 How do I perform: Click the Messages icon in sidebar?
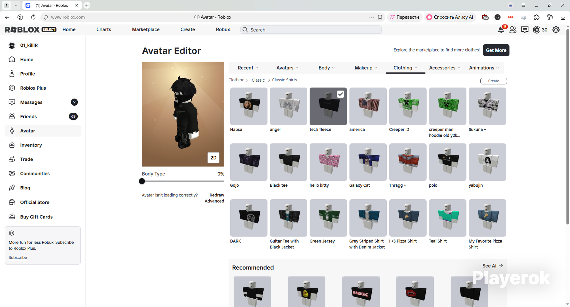pos(12,102)
